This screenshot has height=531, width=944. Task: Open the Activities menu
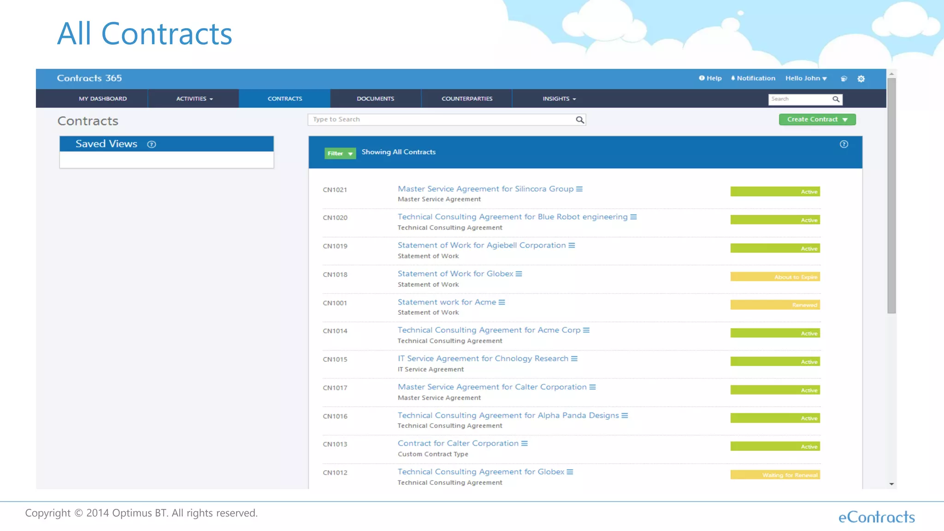coord(194,99)
